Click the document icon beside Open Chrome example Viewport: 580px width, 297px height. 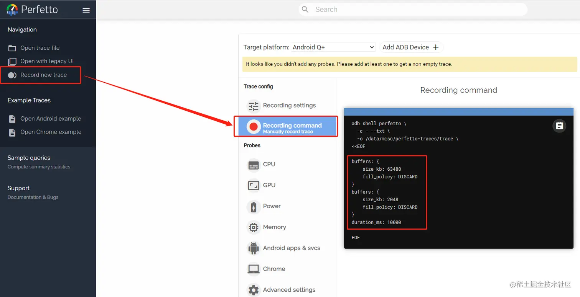coord(12,132)
